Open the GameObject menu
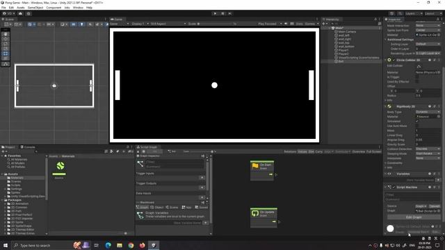The height and width of the screenshot is (250, 445). coord(35,8)
